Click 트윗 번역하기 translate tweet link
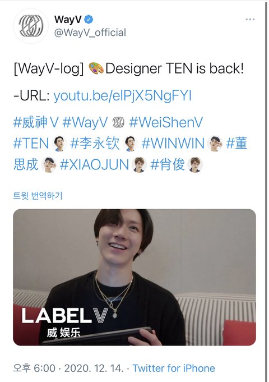 (38, 196)
